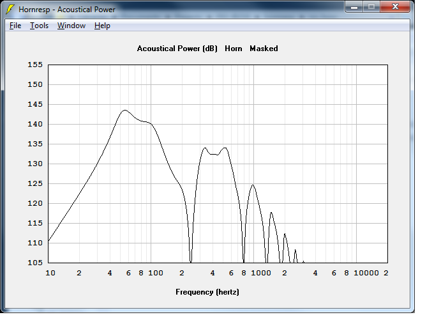Open the Help menu

click(x=102, y=26)
